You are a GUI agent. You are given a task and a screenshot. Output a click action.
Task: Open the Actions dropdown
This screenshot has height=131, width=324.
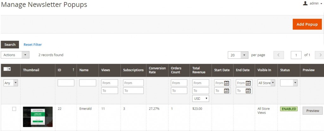(15, 55)
